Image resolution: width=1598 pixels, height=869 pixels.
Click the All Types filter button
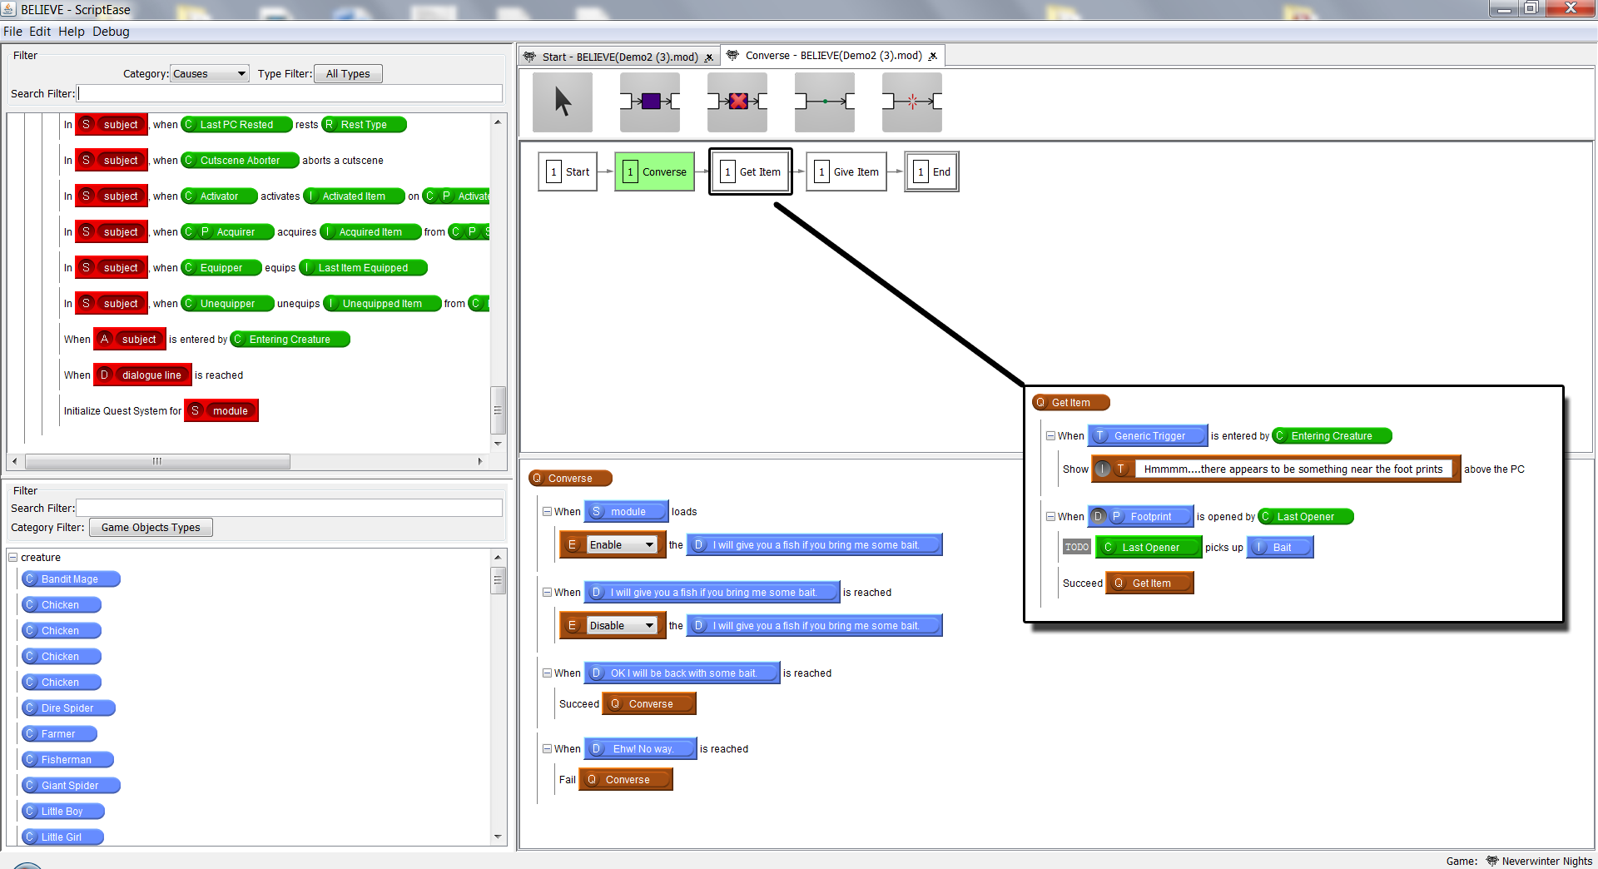348,73
